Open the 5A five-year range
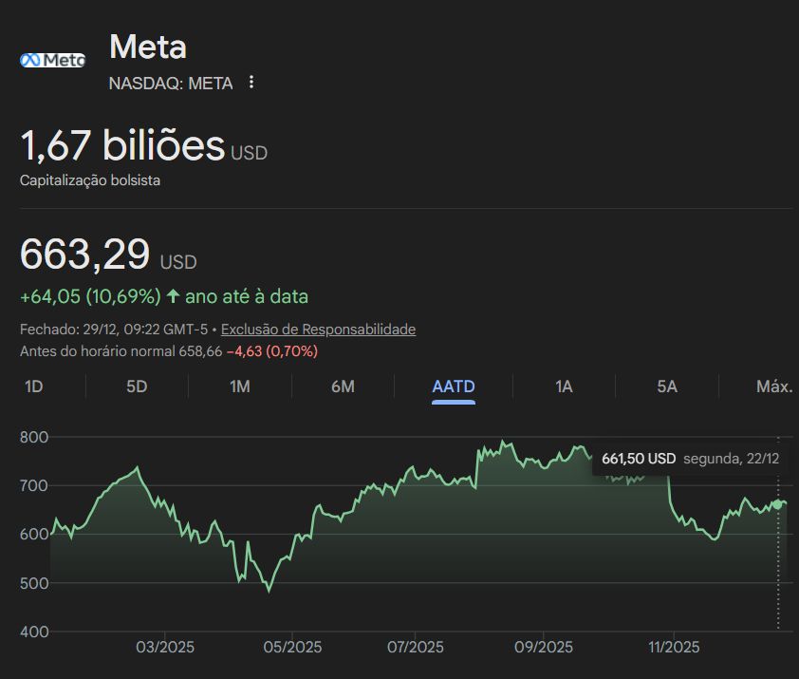The image size is (799, 679). pyautogui.click(x=667, y=387)
